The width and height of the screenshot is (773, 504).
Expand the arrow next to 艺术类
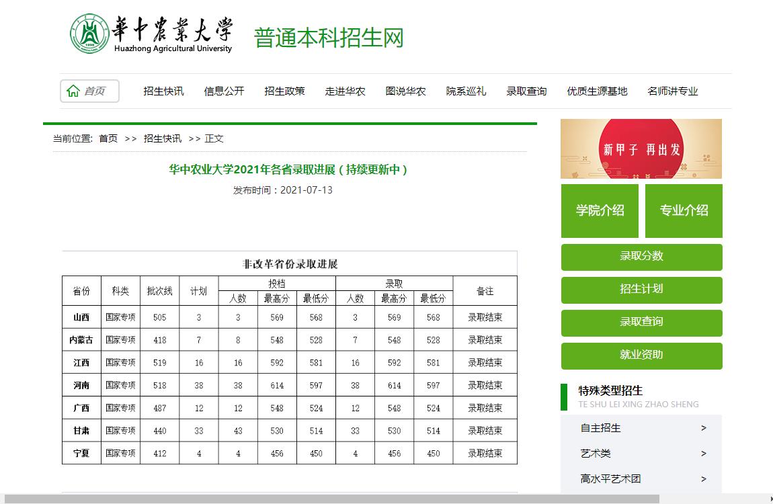(704, 453)
